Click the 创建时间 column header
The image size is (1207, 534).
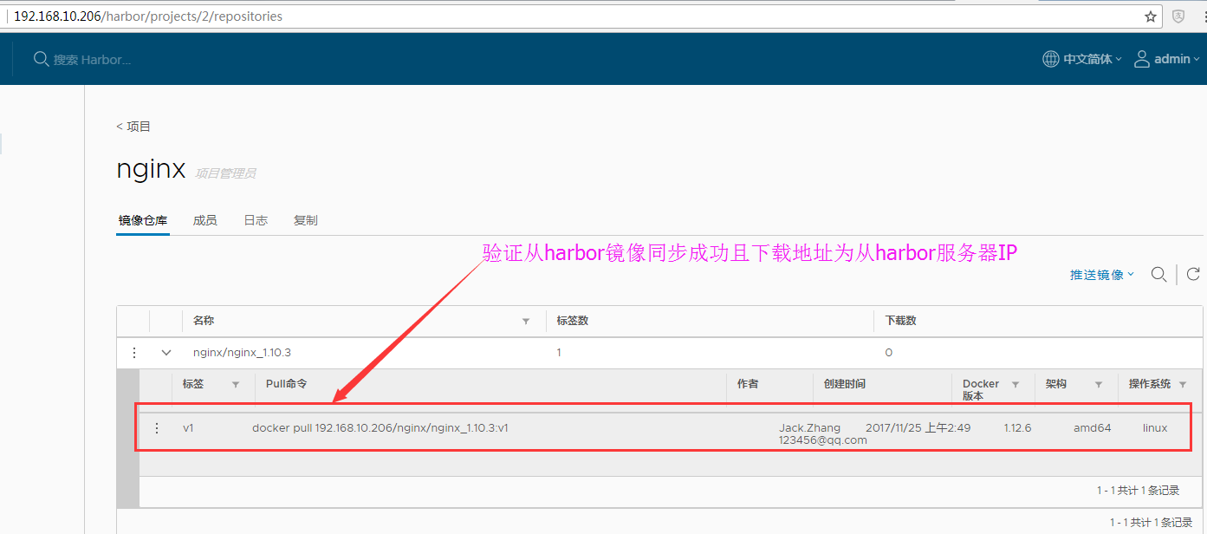pyautogui.click(x=845, y=384)
